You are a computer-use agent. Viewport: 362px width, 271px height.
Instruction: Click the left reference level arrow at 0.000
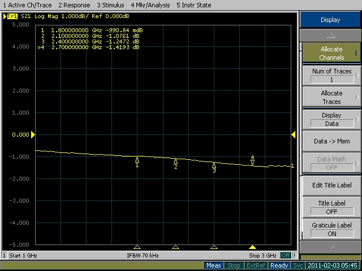coord(33,134)
